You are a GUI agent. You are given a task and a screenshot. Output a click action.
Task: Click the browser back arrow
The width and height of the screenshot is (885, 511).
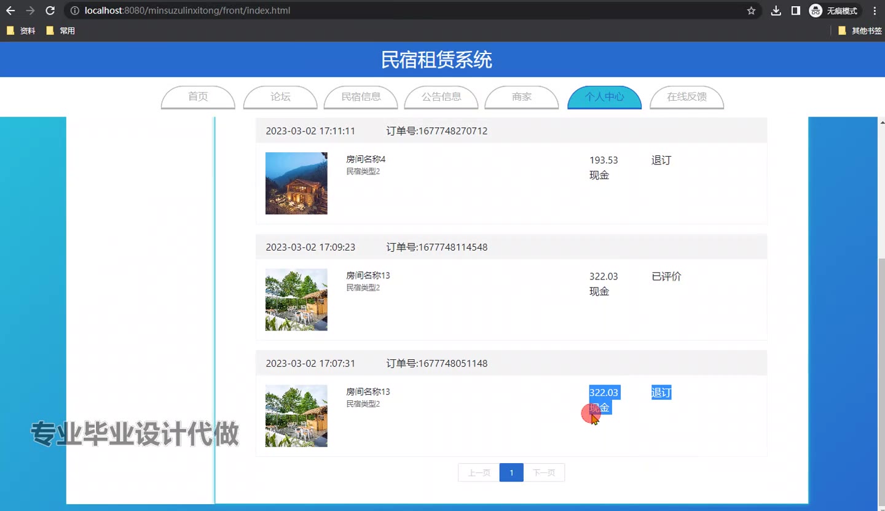(10, 10)
